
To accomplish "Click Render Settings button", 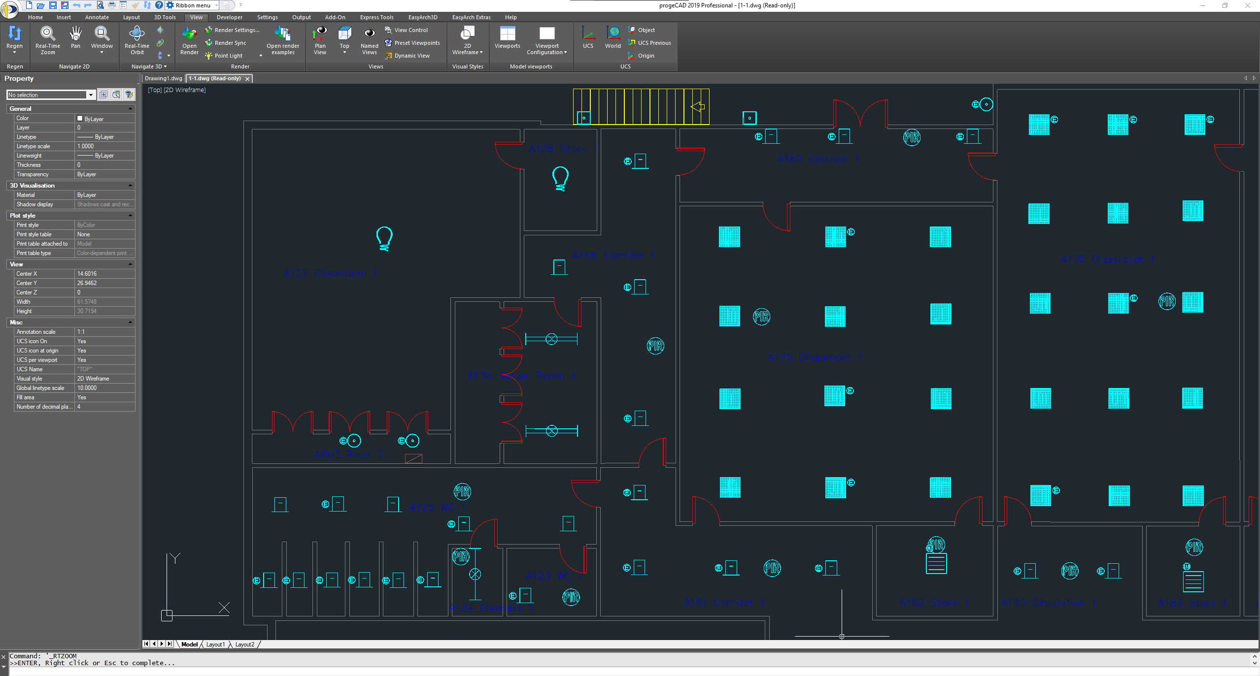I will click(x=232, y=30).
